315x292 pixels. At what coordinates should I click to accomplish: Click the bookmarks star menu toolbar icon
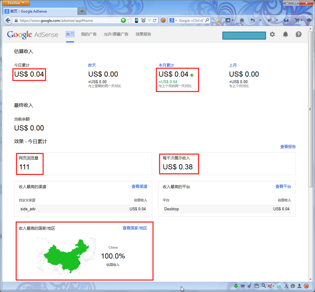[x=228, y=20]
